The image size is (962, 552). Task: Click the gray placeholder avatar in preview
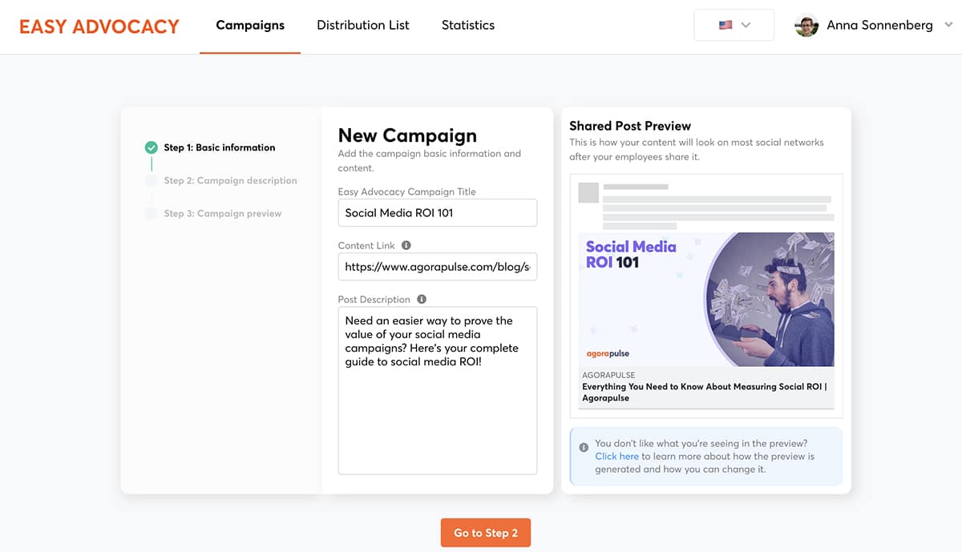pyautogui.click(x=588, y=193)
